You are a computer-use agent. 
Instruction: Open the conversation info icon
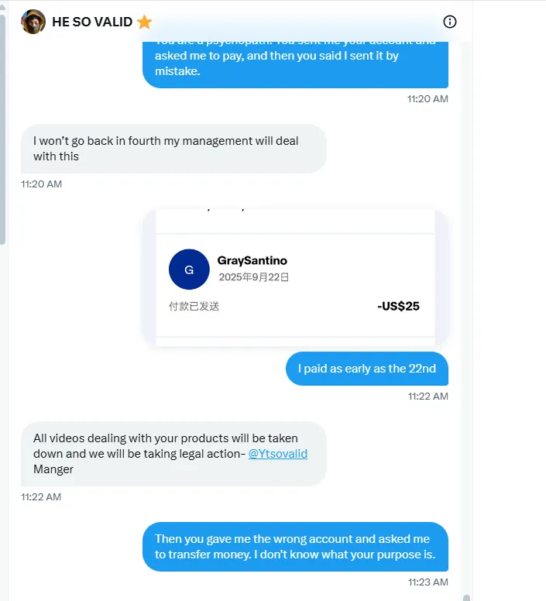point(450,22)
